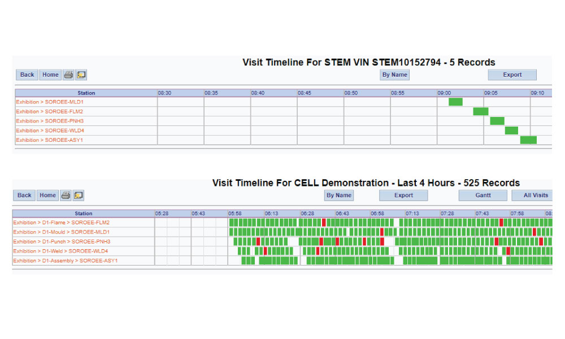This screenshot has width=565, height=339.
Task: Click the print icon in CELL Demonstration toolbar
Action: pyautogui.click(x=66, y=195)
